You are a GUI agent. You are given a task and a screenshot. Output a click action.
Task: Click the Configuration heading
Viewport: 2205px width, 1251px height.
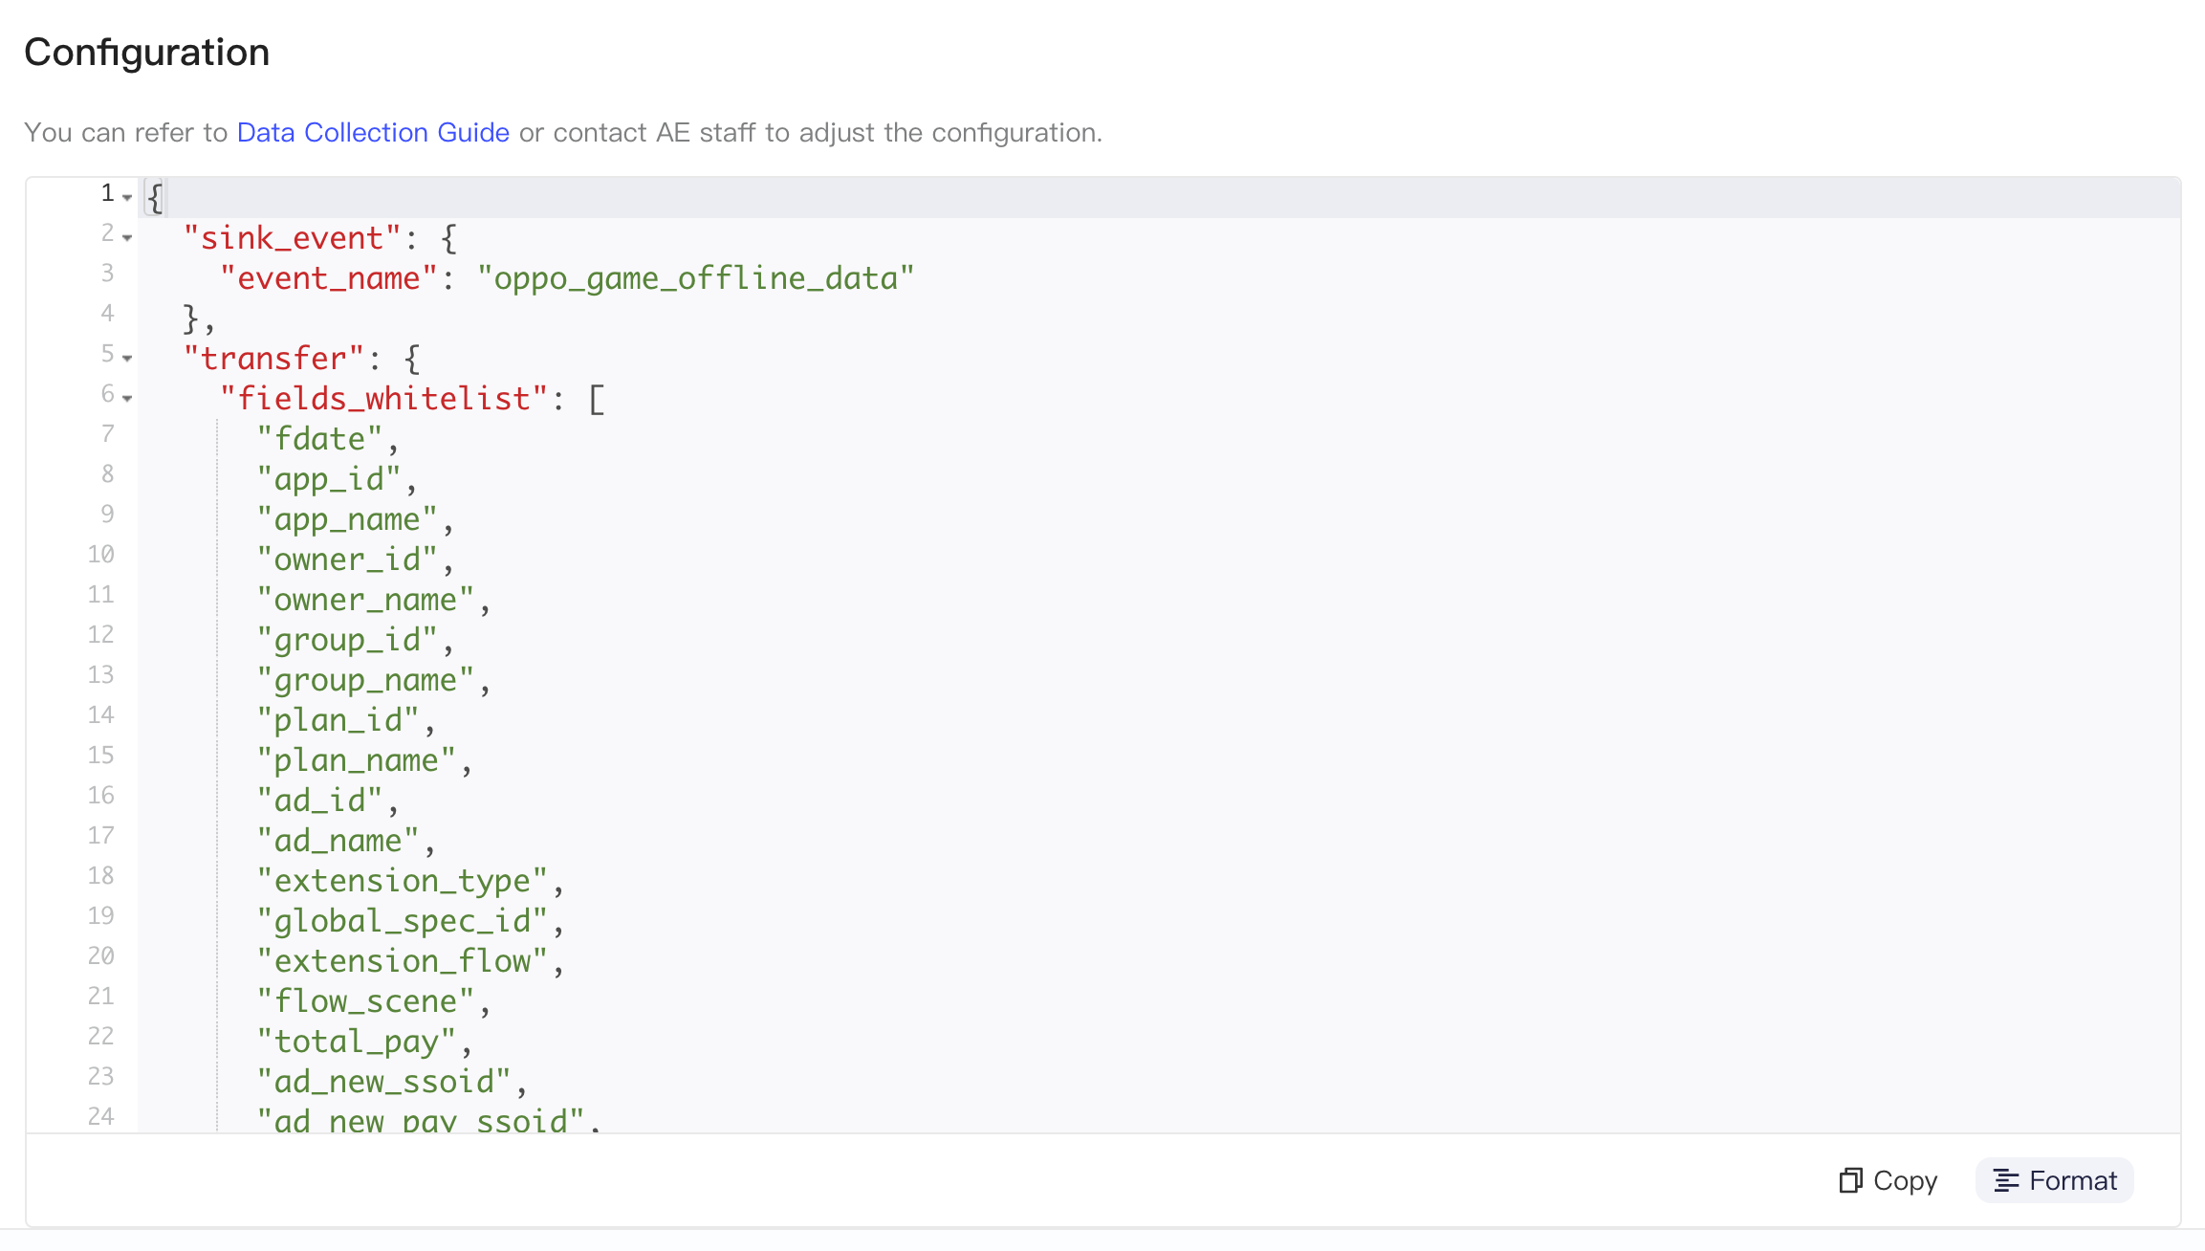(x=147, y=52)
